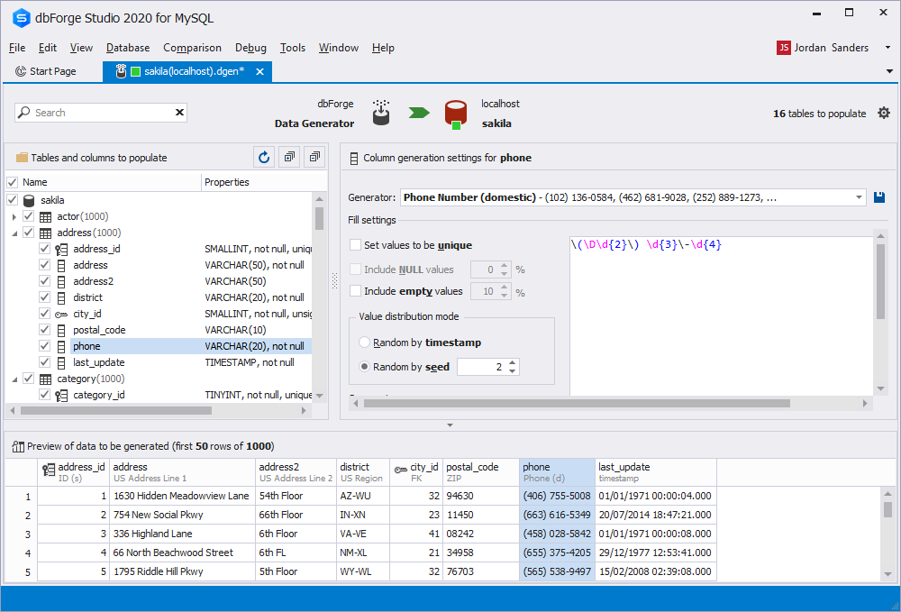This screenshot has height=612, width=901.
Task: Click the column settings icon beside Column generation settings
Action: point(354,158)
